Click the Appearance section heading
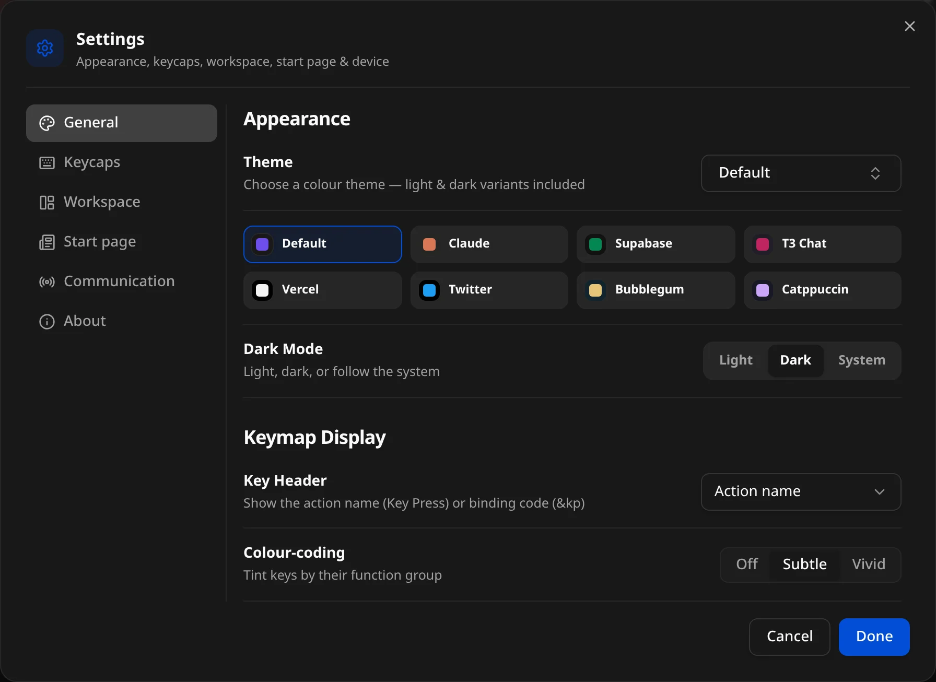The width and height of the screenshot is (936, 682). pos(297,119)
